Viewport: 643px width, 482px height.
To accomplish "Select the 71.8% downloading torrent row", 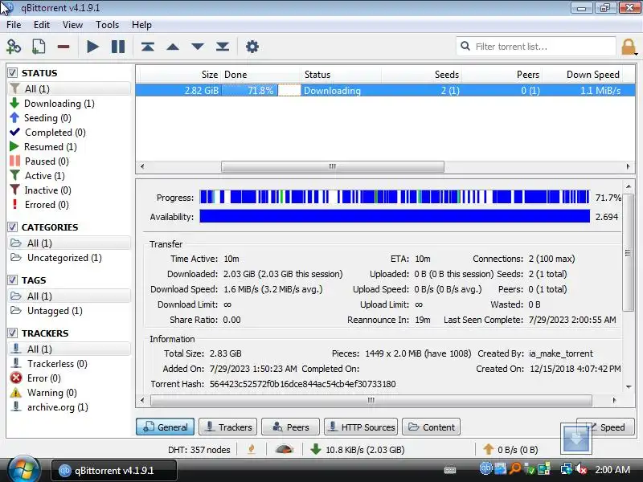I will coord(385,91).
